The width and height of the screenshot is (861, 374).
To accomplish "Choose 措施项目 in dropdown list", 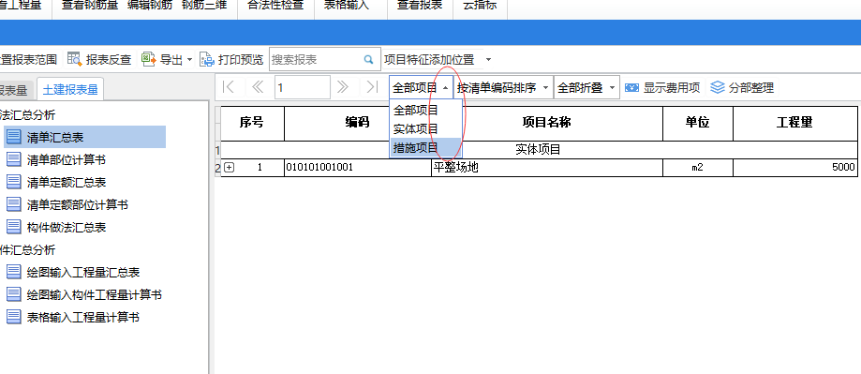I will (425, 147).
